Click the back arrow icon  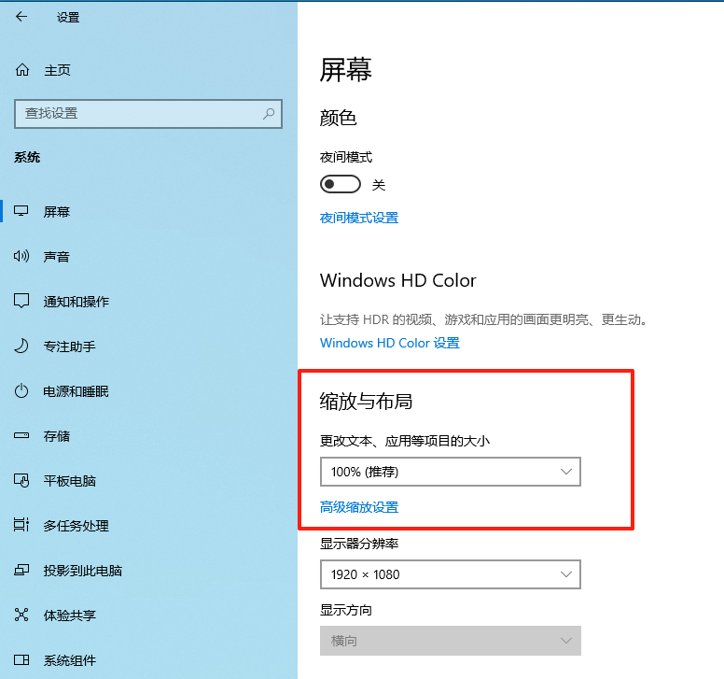21,17
